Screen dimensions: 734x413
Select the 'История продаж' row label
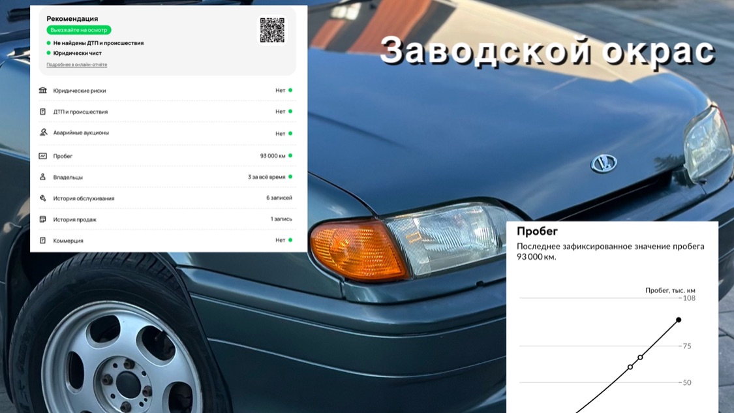point(75,220)
